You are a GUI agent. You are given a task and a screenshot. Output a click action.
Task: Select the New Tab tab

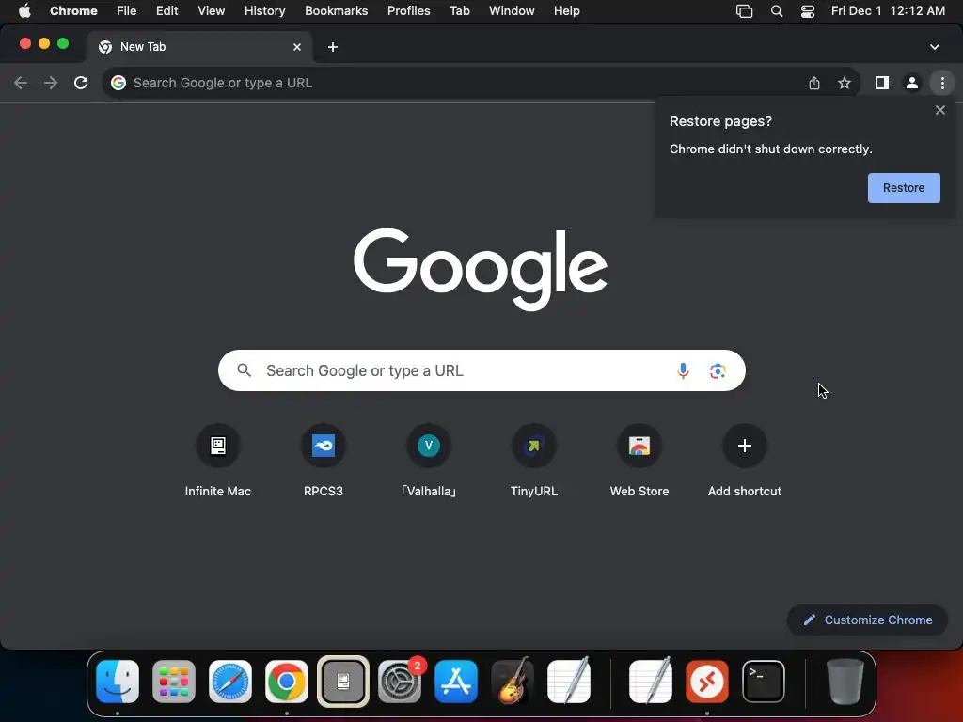(x=199, y=47)
